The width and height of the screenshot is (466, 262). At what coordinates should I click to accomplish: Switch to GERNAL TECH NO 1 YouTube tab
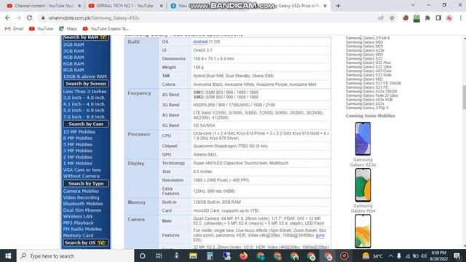tap(126, 6)
